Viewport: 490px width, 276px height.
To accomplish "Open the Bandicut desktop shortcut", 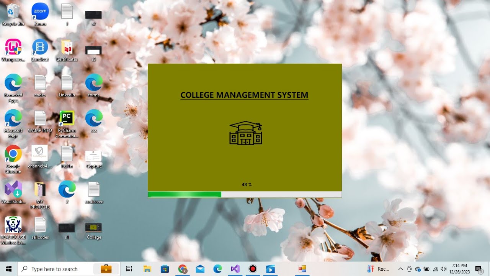I will click(x=40, y=50).
